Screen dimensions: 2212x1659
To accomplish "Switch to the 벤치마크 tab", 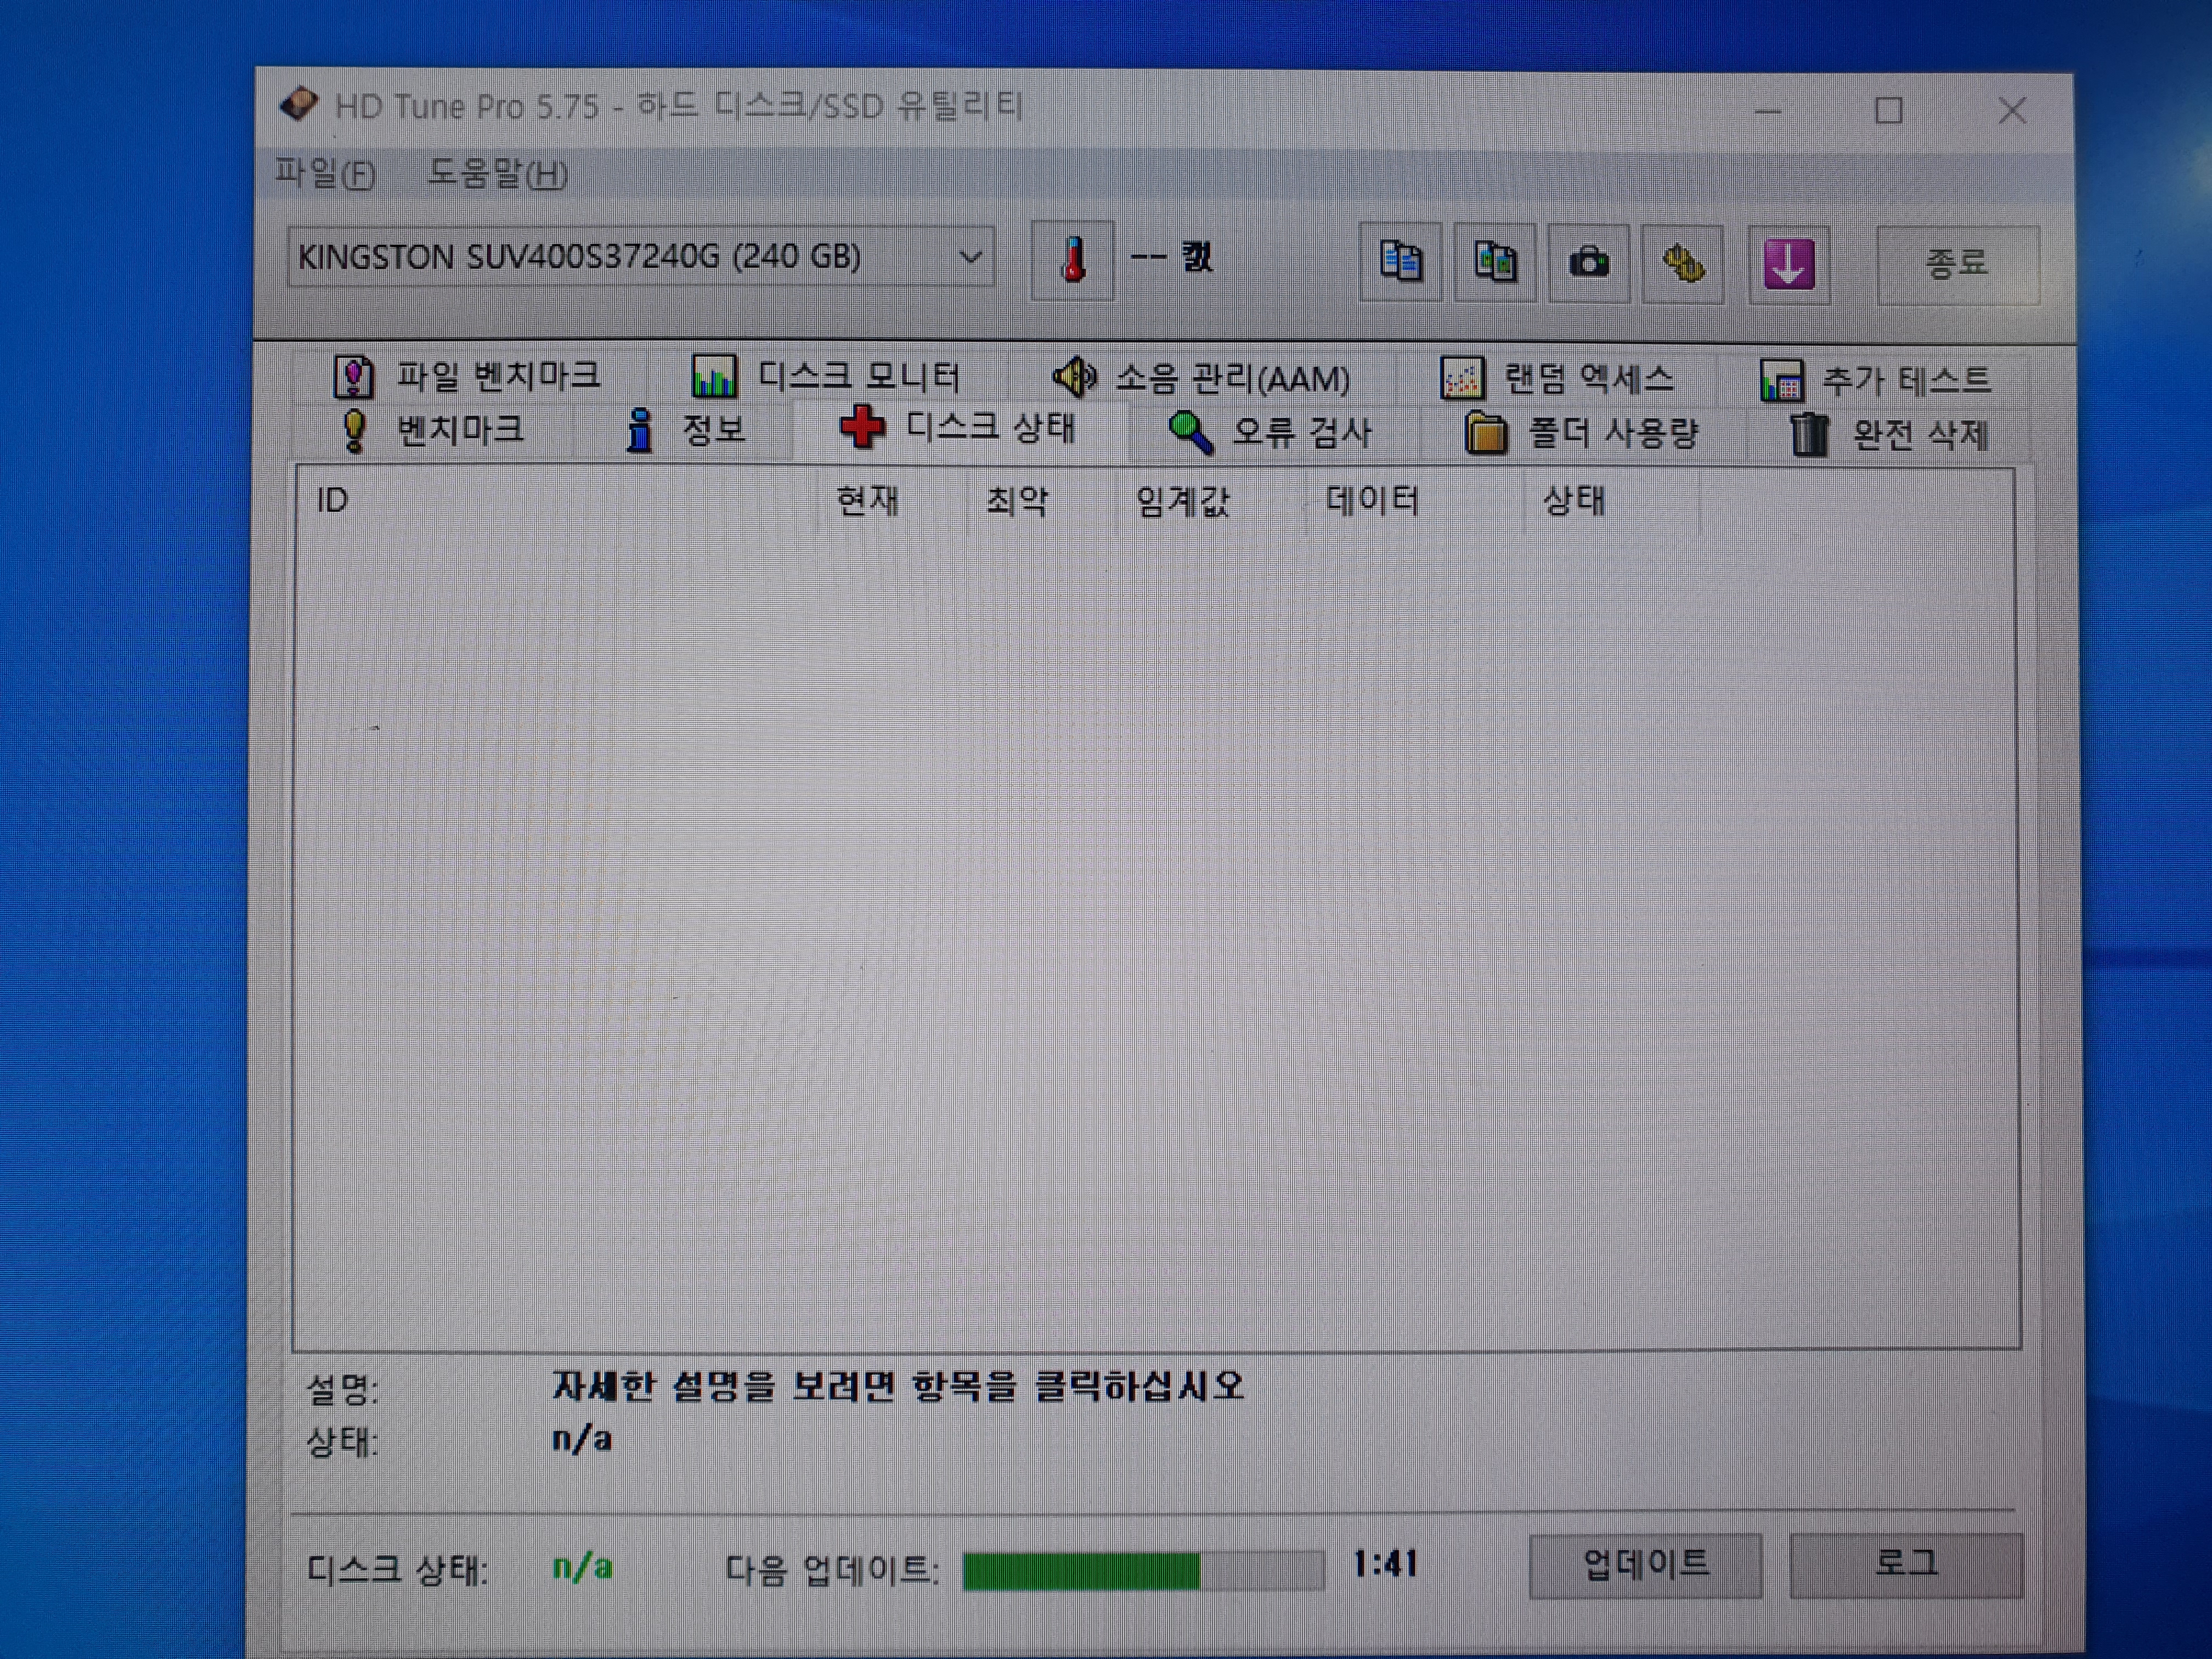I will point(433,430).
